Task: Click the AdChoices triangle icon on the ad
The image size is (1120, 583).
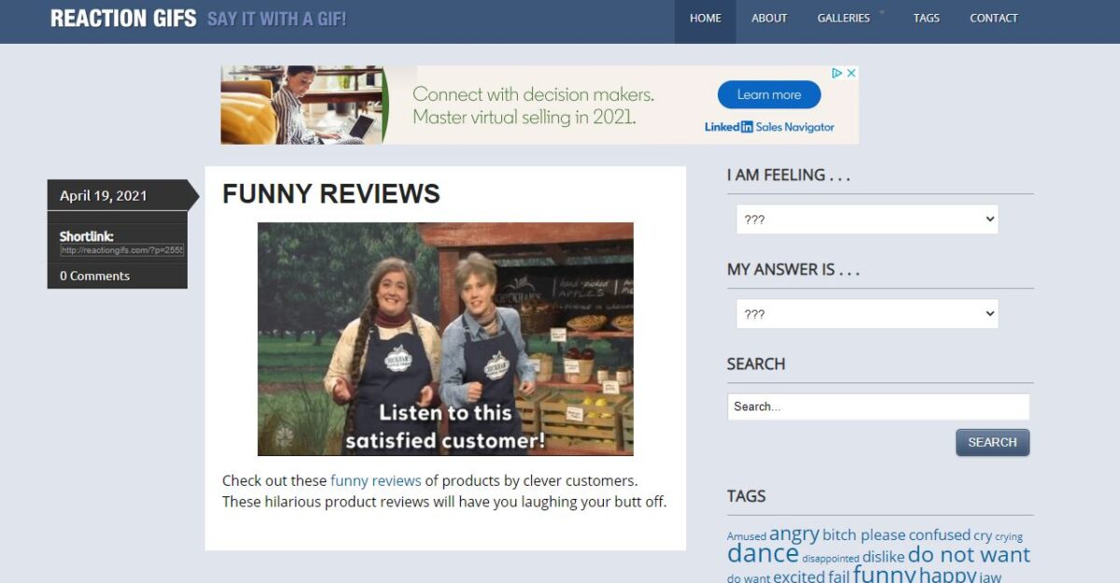Action: pyautogui.click(x=837, y=73)
